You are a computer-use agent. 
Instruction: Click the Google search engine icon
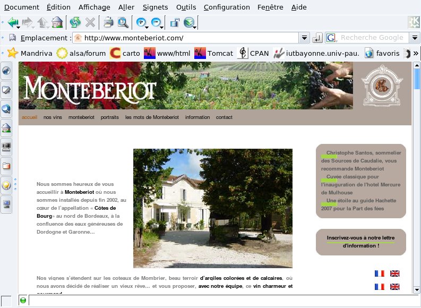(x=331, y=38)
